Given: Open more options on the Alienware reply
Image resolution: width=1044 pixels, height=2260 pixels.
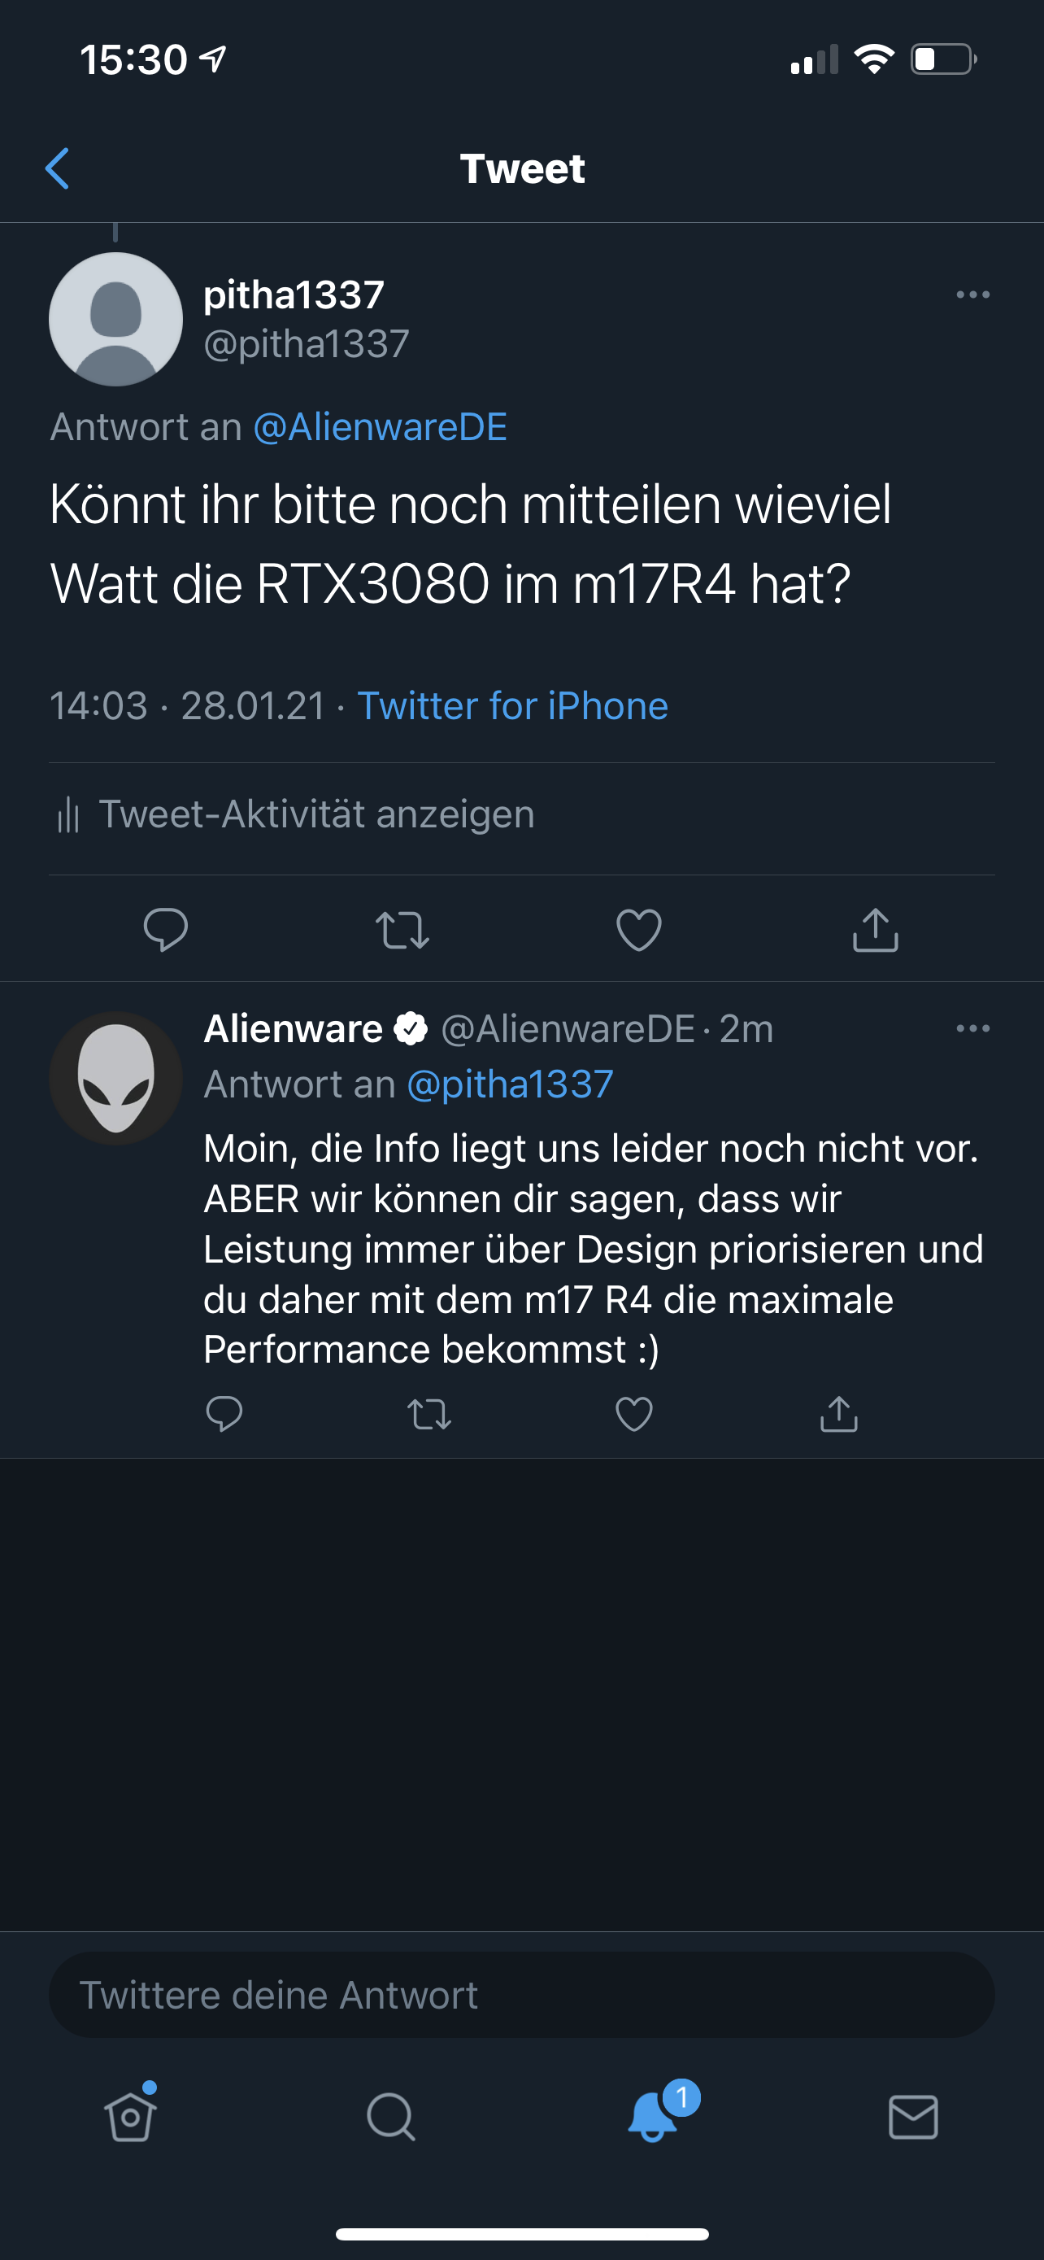Looking at the screenshot, I should (x=972, y=1028).
